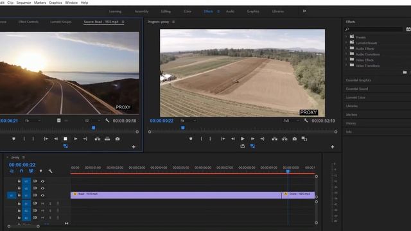
Task: Play the sequence in Program monitor
Action: tap(243, 139)
